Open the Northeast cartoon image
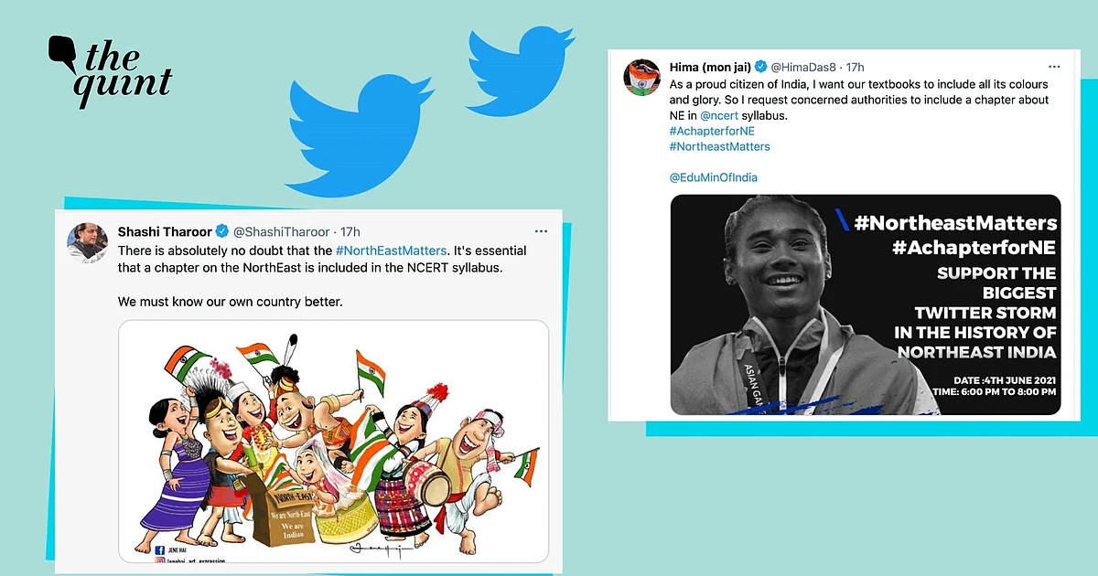 (333, 441)
